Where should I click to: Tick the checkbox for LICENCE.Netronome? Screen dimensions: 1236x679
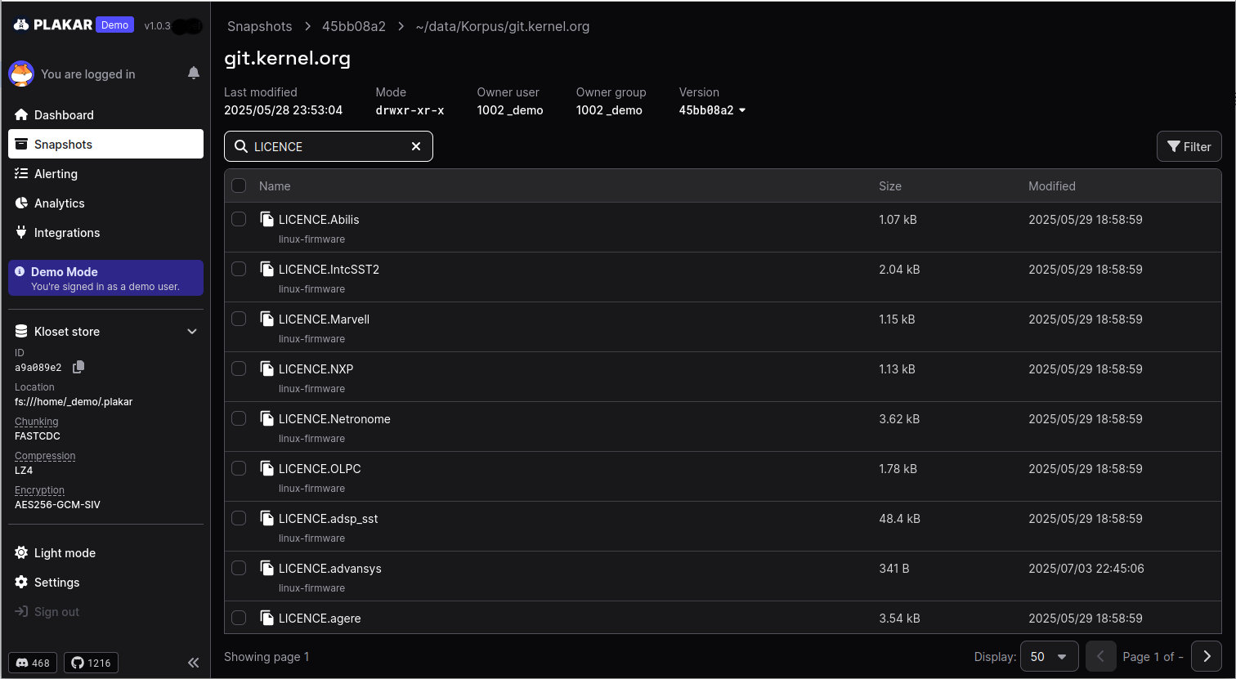click(239, 418)
